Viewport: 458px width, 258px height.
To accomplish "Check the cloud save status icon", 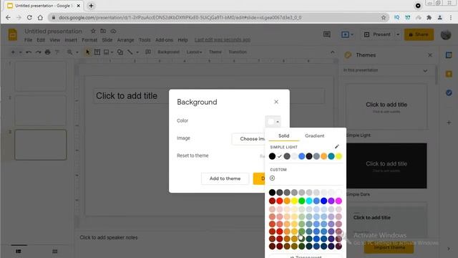I will click(x=113, y=31).
